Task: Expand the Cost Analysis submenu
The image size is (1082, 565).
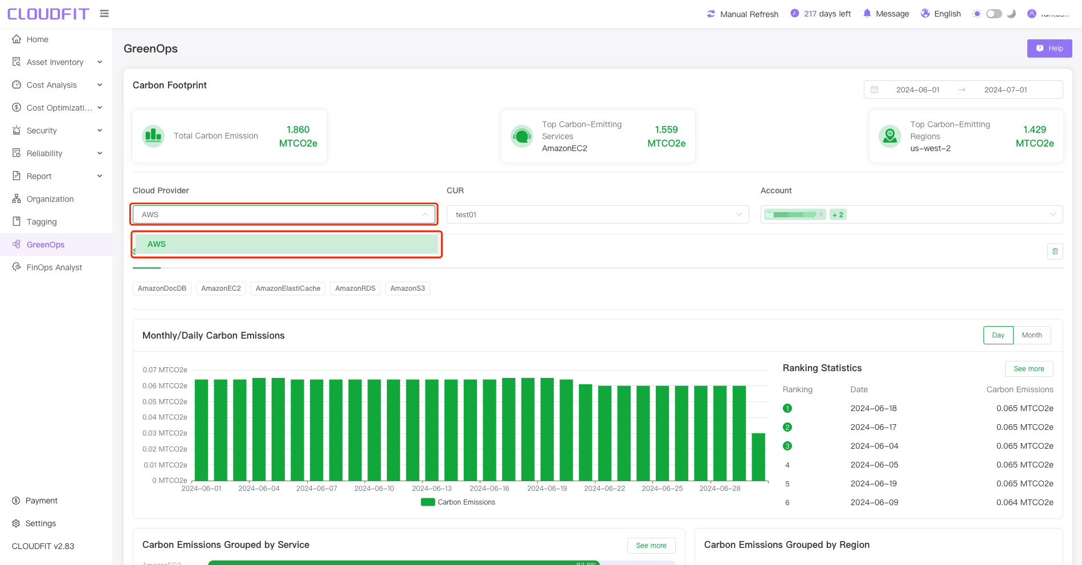Action: tap(100, 85)
